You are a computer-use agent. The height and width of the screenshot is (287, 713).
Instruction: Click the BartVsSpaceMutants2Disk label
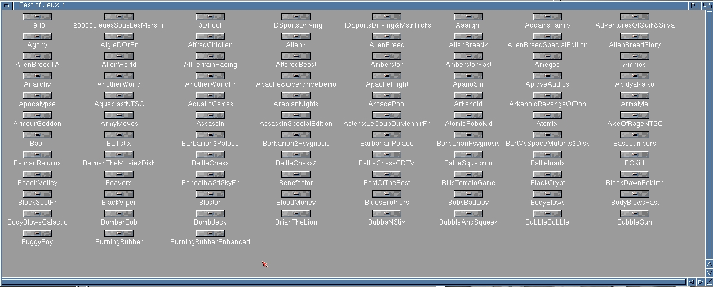[547, 143]
